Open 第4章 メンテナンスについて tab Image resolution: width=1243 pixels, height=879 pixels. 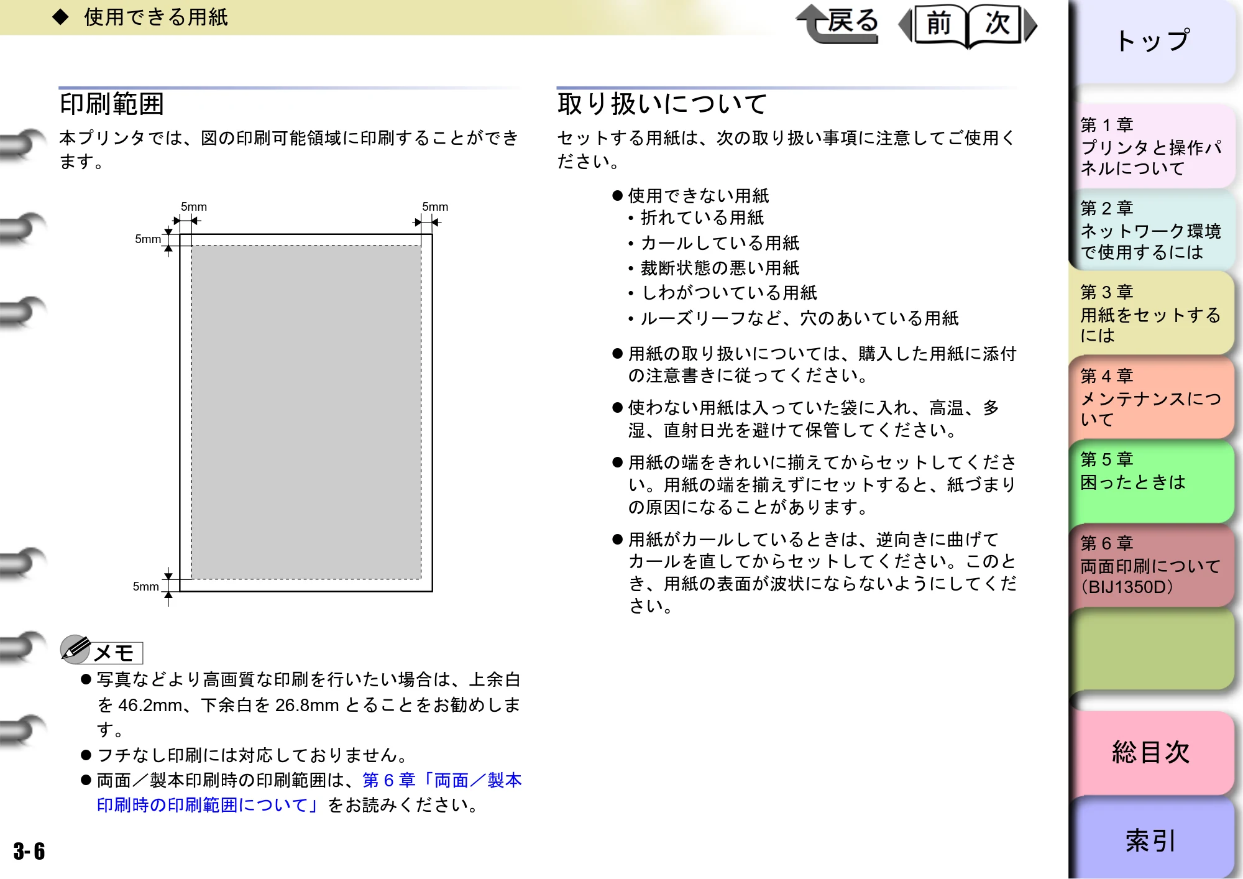click(x=1153, y=397)
